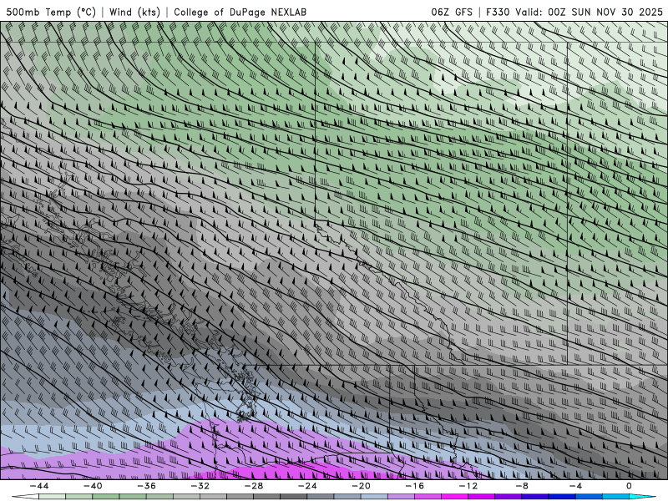Click the -16 colorbar label

(415, 486)
